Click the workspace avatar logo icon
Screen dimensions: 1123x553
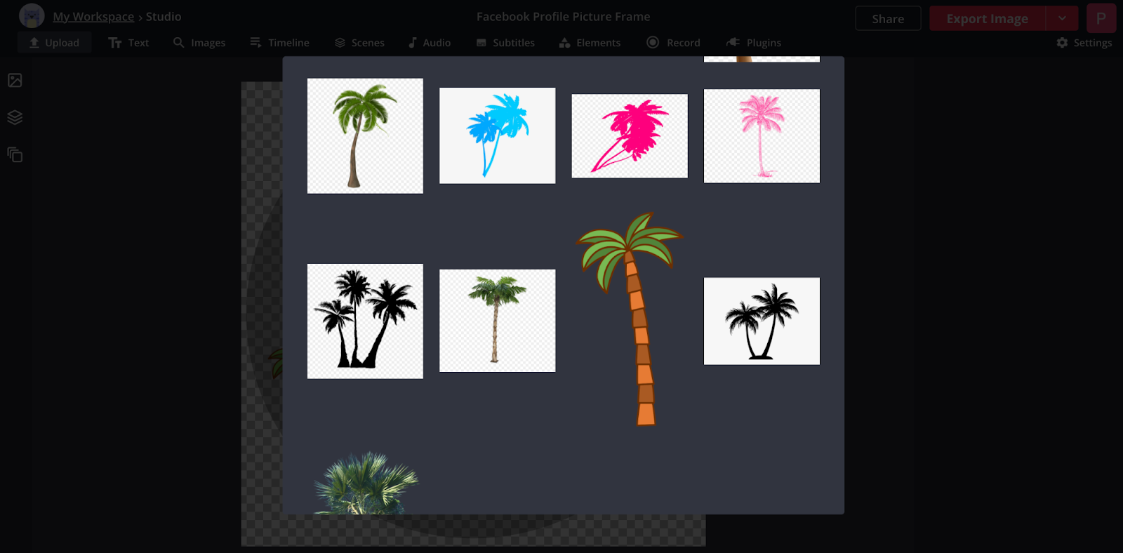coord(32,16)
